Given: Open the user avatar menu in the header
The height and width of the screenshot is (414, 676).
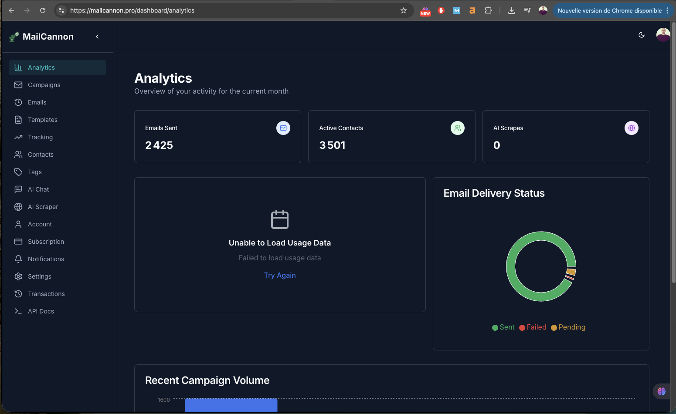Looking at the screenshot, I should [663, 35].
